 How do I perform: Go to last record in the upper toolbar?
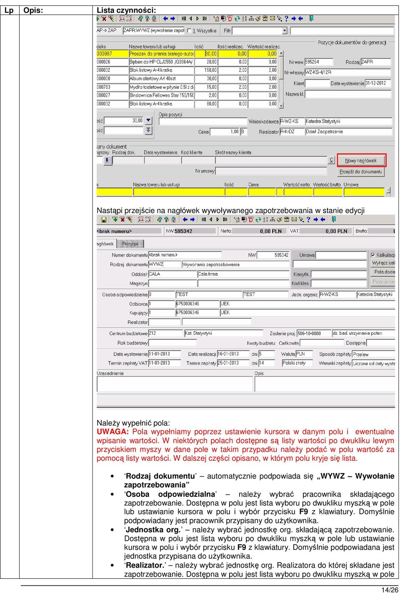[205, 19]
